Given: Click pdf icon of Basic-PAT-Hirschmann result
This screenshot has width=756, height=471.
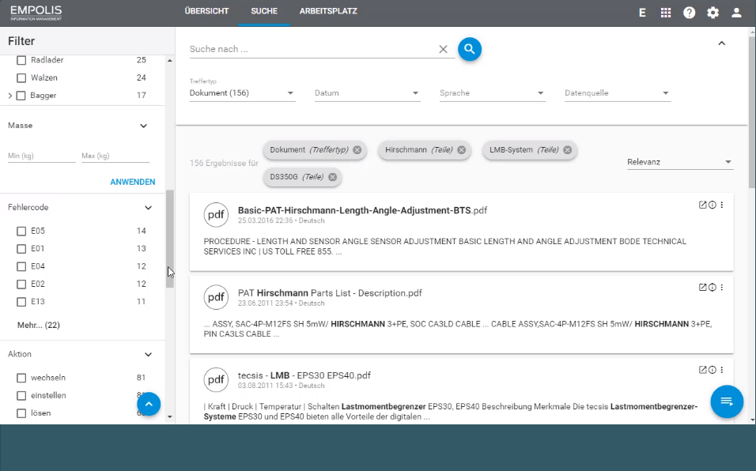Looking at the screenshot, I should click(216, 215).
